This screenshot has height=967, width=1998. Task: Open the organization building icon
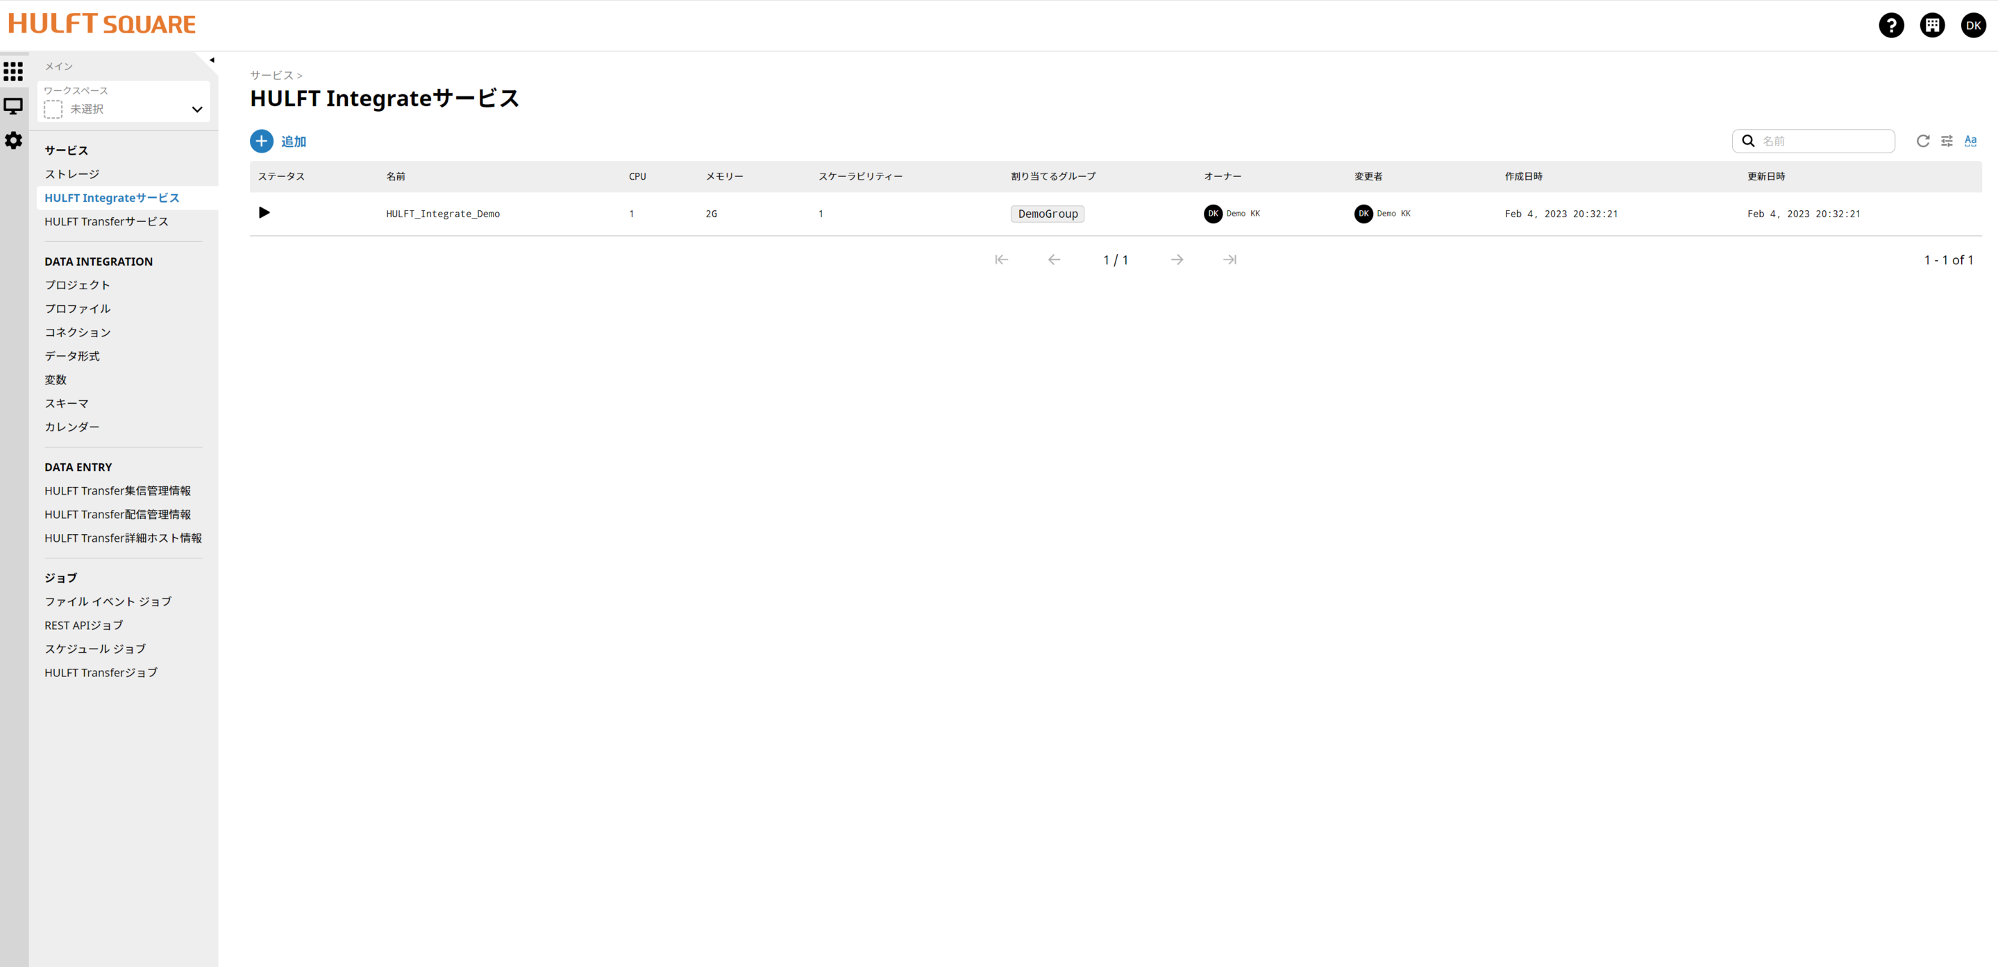coord(1932,25)
